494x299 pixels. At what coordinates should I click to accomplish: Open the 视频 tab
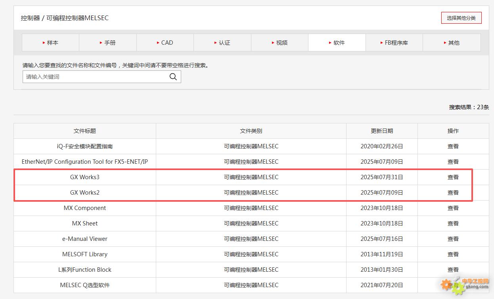(280, 43)
